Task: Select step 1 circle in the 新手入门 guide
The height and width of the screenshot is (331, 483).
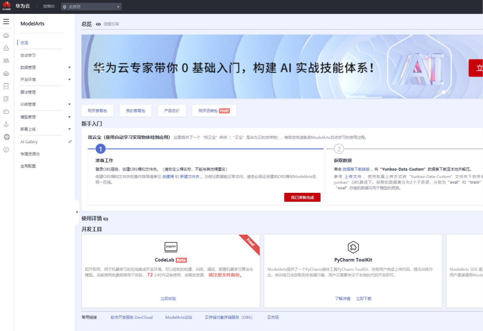Action: [x=101, y=149]
